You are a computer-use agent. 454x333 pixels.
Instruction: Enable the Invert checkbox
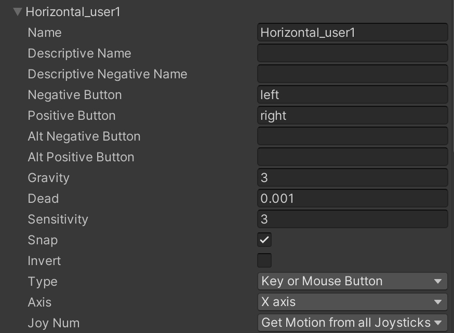[x=264, y=260]
